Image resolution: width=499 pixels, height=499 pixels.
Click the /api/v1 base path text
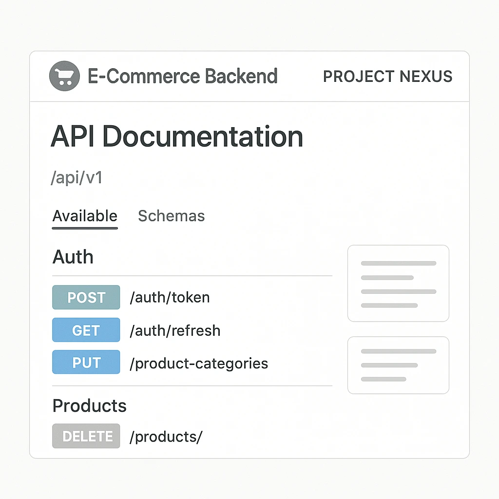pyautogui.click(x=77, y=177)
